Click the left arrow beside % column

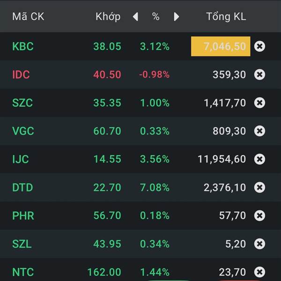point(135,17)
